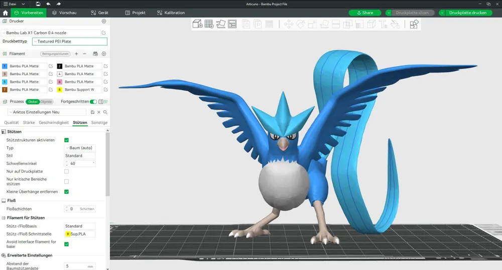Switch to the Kalibration tab
502x270 pixels.
point(171,13)
